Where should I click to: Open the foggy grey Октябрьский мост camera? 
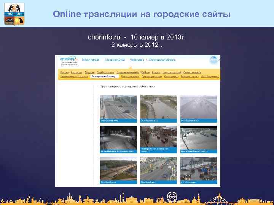click(x=199, y=109)
